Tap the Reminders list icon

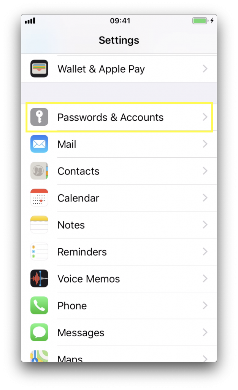tap(39, 251)
